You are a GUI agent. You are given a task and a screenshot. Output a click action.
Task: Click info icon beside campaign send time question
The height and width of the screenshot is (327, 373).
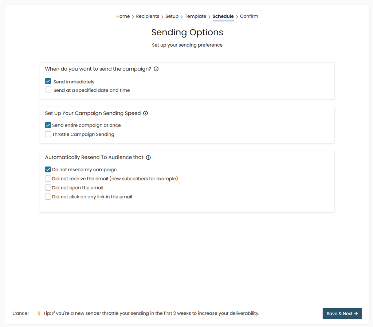point(156,69)
